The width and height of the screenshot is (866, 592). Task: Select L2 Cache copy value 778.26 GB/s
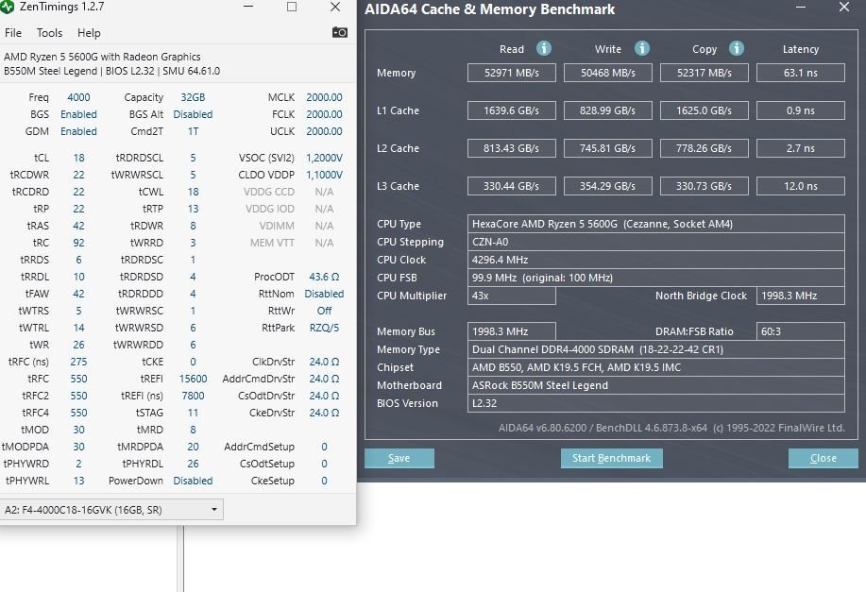click(705, 148)
